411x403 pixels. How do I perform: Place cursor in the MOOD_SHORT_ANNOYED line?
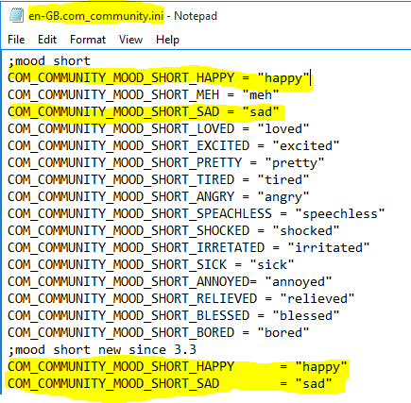170,281
